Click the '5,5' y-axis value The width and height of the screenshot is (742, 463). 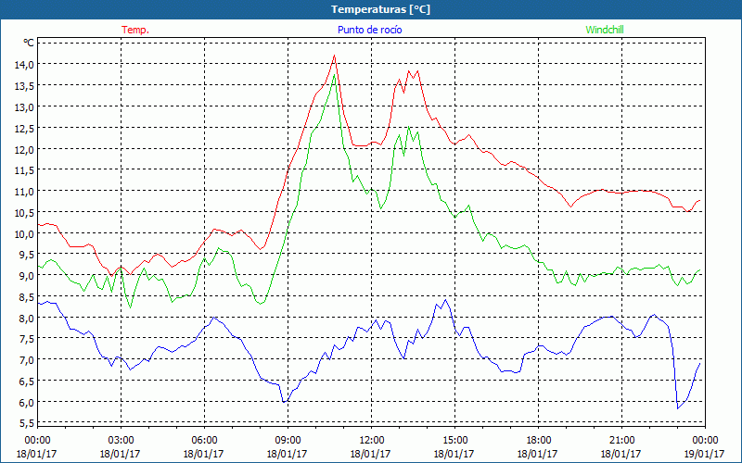click(x=27, y=423)
